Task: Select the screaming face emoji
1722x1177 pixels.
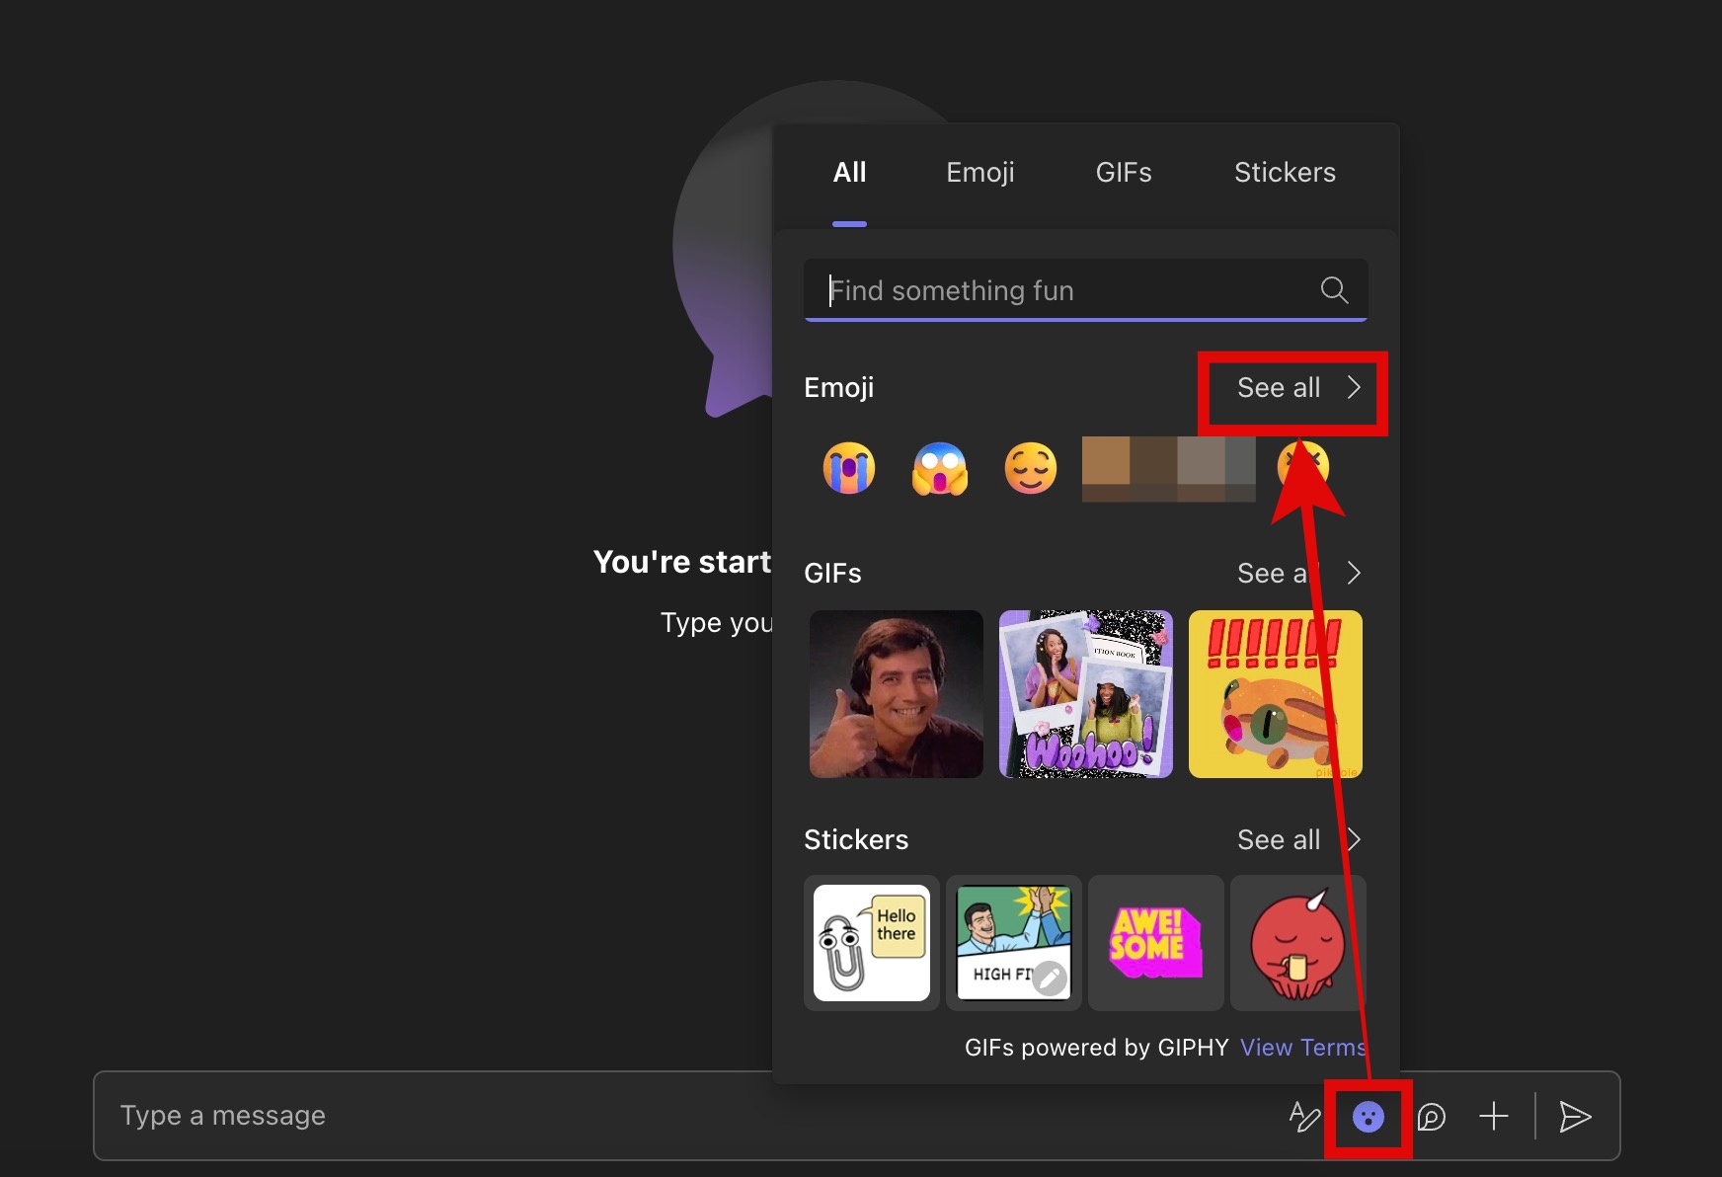Action: point(939,468)
